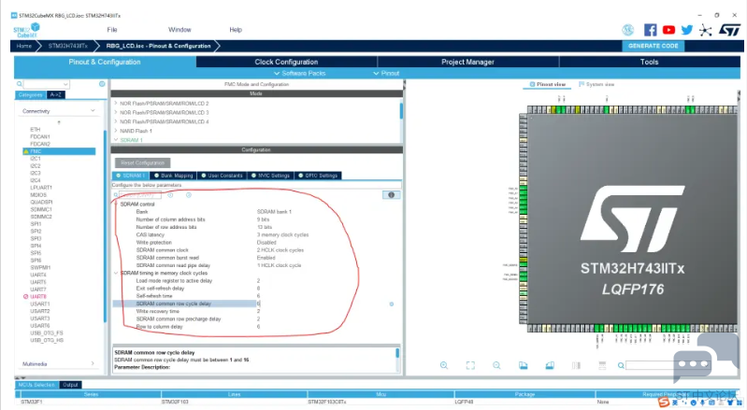
Task: Open the peripheral search dropdown
Action: (x=65, y=84)
